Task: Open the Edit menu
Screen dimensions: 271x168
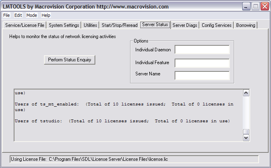Action: (x=18, y=15)
